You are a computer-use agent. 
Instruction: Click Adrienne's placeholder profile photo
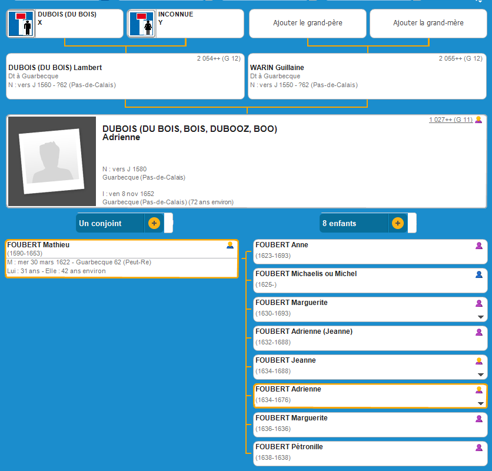pyautogui.click(x=52, y=161)
